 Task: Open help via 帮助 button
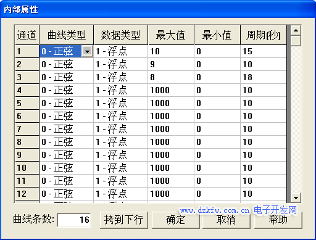tap(278, 220)
